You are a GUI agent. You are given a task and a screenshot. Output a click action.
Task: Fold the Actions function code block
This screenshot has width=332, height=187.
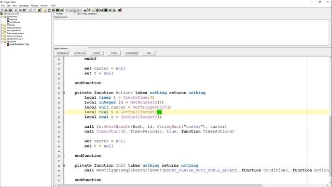pos(64,92)
